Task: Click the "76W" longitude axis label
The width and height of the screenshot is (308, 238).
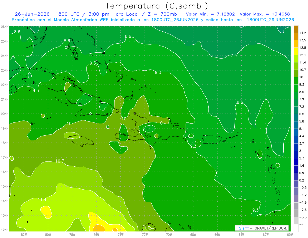Action: tap(96, 234)
